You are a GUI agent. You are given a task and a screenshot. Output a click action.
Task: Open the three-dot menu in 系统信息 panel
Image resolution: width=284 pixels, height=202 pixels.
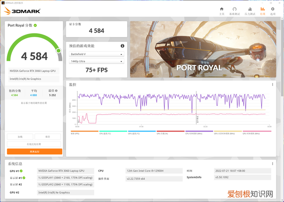(x=273, y=163)
